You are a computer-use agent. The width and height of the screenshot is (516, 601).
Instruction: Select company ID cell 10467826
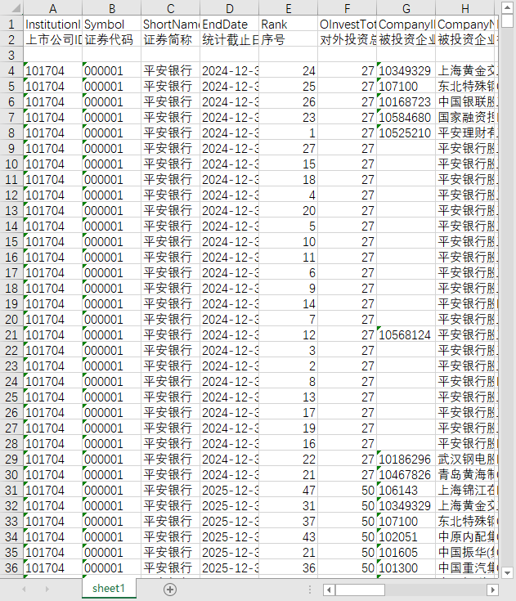[x=406, y=475]
